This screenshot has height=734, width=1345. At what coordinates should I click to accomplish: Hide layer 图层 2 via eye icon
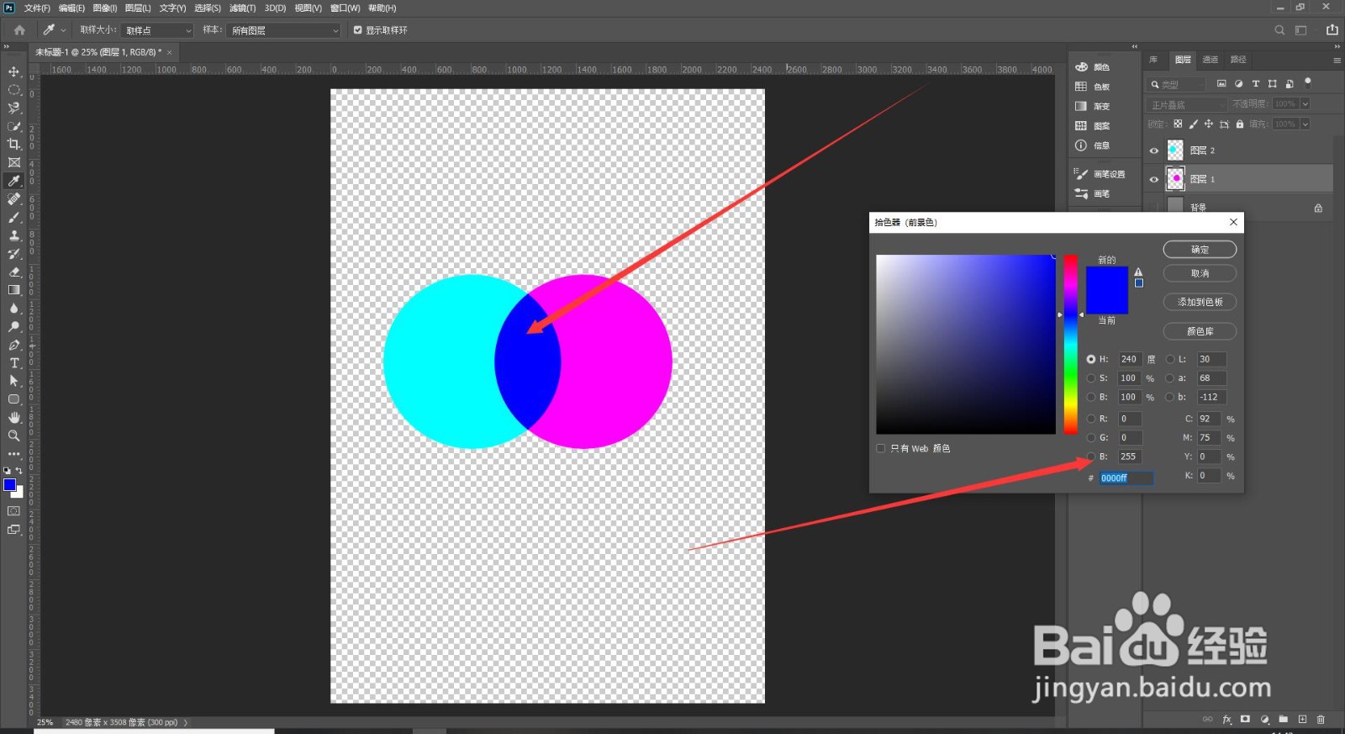[x=1154, y=151]
